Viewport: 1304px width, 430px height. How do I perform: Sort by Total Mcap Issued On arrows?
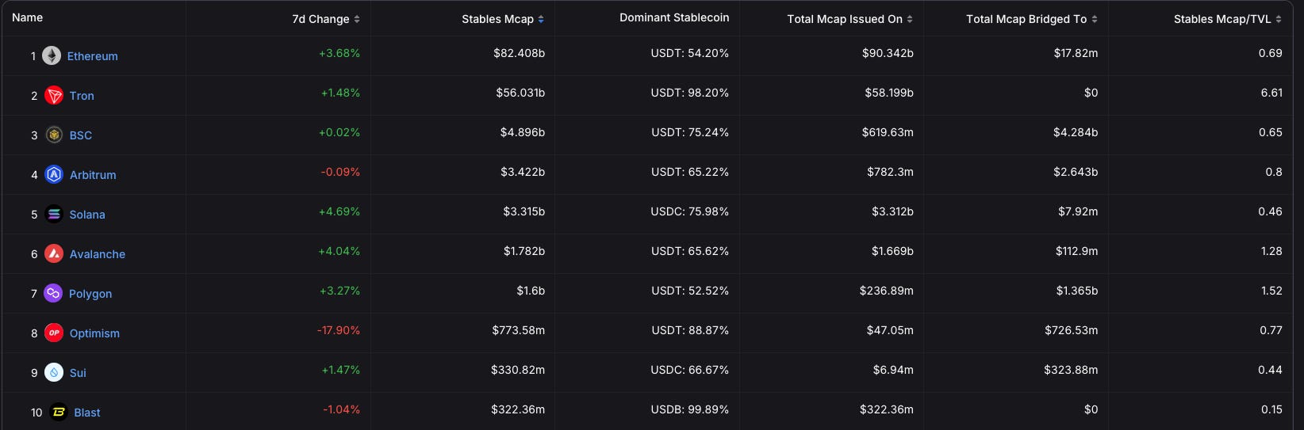[x=910, y=19]
